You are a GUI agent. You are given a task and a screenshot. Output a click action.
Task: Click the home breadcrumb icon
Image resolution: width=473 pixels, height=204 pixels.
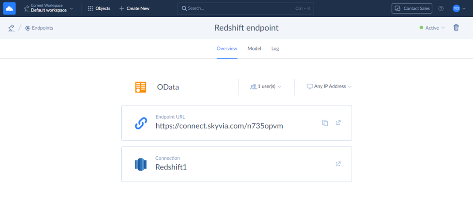click(12, 28)
